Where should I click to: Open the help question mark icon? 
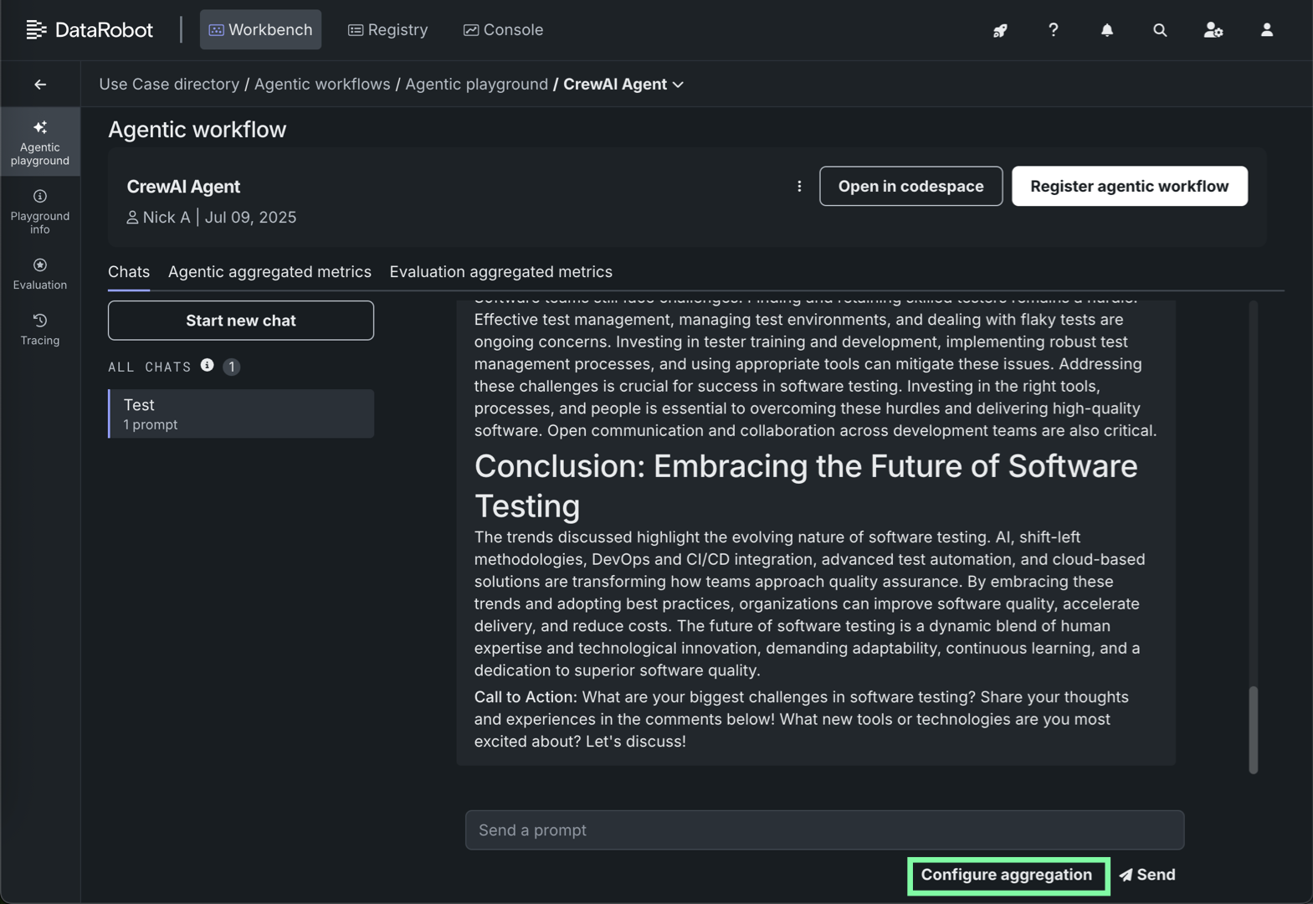click(1053, 30)
